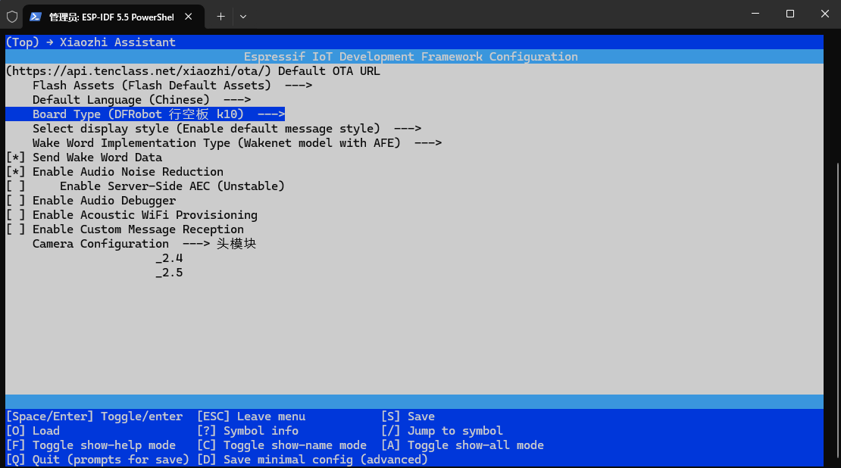Click the [Space/Enter] Toggle/enter hint

[x=95, y=417]
